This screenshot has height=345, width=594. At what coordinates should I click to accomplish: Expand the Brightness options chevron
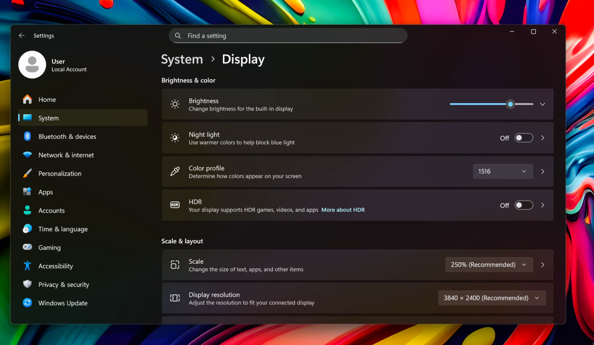point(542,104)
